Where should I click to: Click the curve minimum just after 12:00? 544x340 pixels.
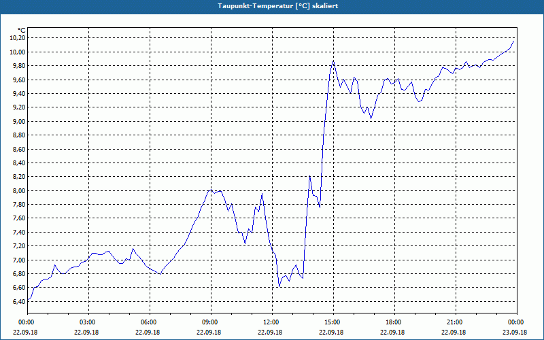click(279, 286)
